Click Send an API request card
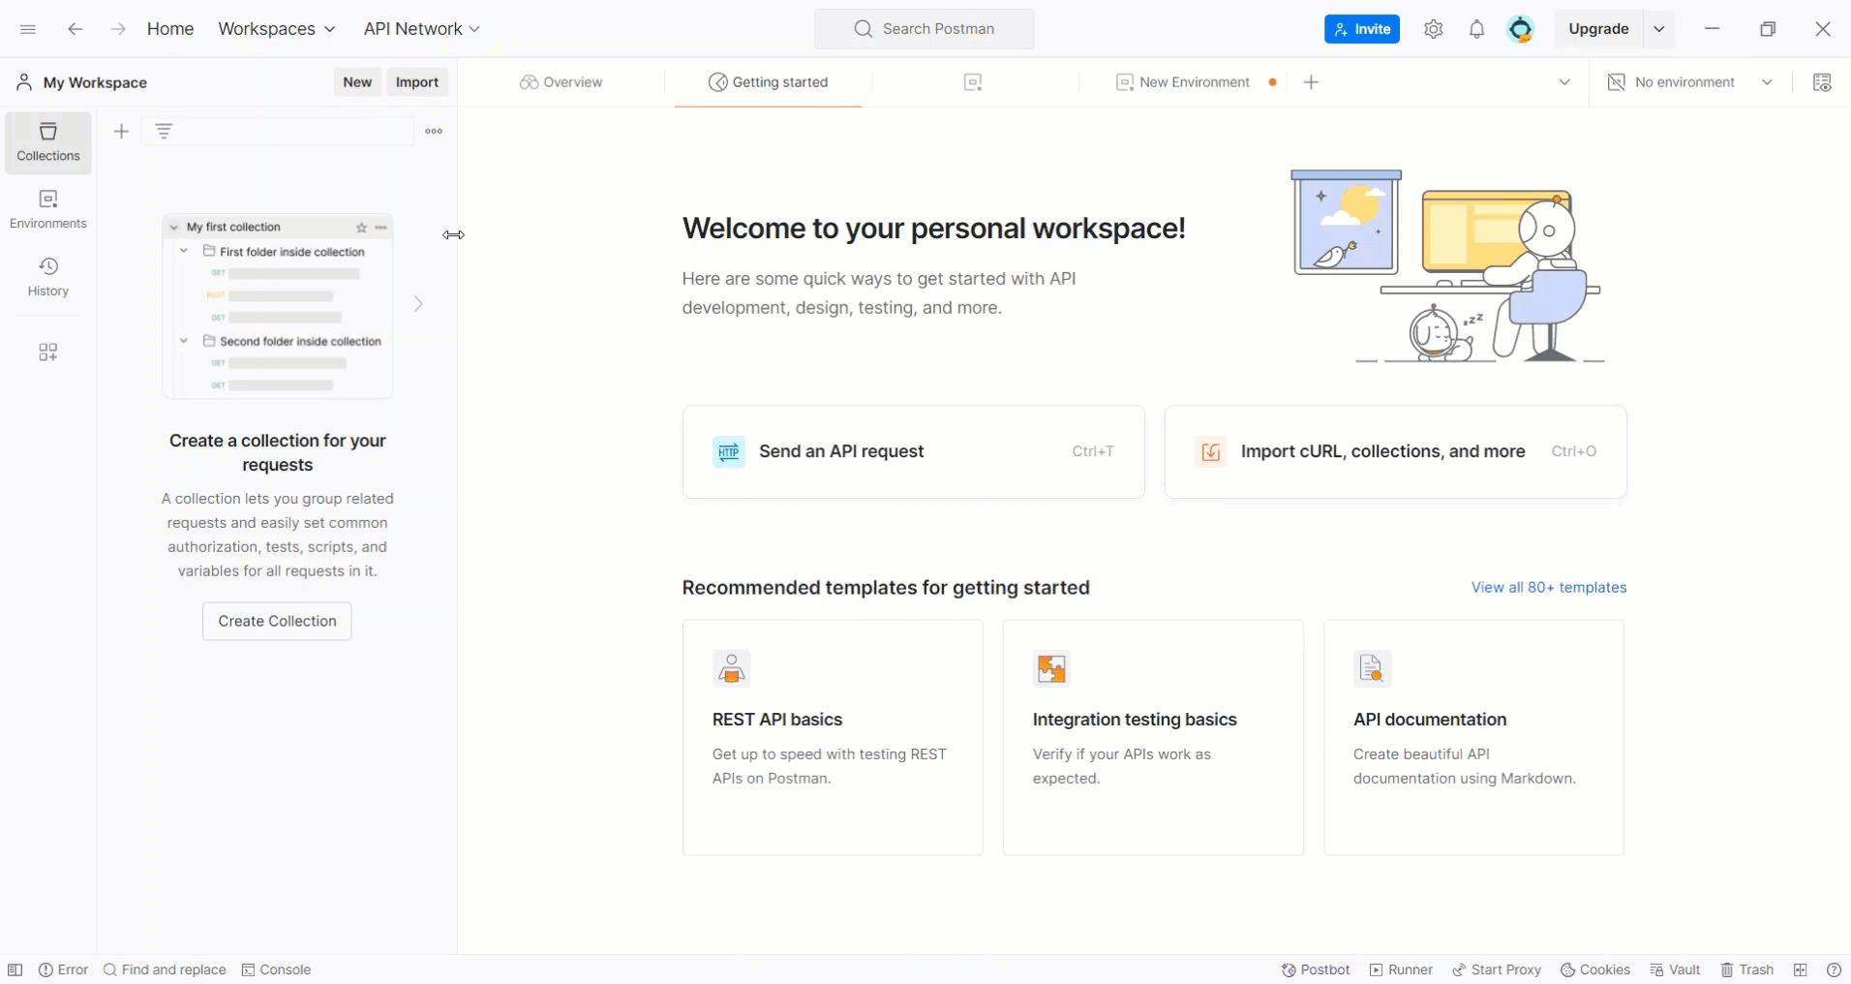 [914, 452]
